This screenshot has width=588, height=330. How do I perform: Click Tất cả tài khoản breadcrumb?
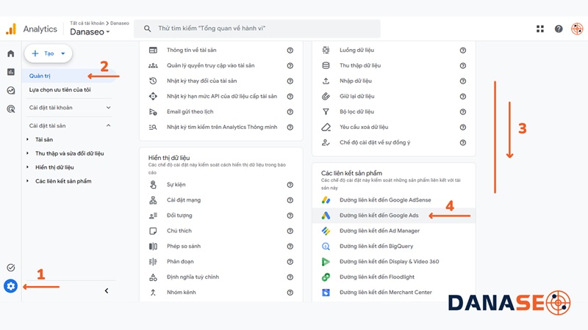(x=87, y=23)
